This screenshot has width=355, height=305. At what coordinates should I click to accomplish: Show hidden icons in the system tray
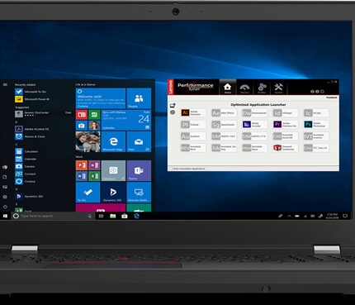click(289, 216)
